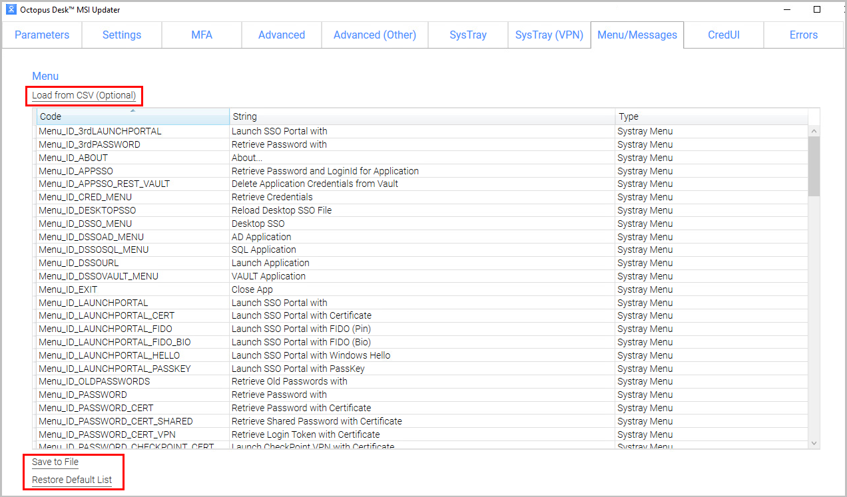Select Menu_ID_PASSWORD_CERT_VPN row
This screenshot has height=497, width=847.
click(x=422, y=434)
